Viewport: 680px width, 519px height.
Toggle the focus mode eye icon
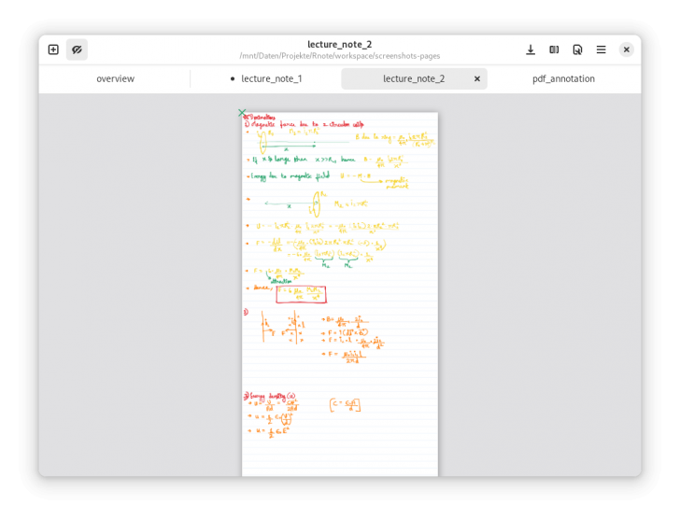(x=77, y=49)
